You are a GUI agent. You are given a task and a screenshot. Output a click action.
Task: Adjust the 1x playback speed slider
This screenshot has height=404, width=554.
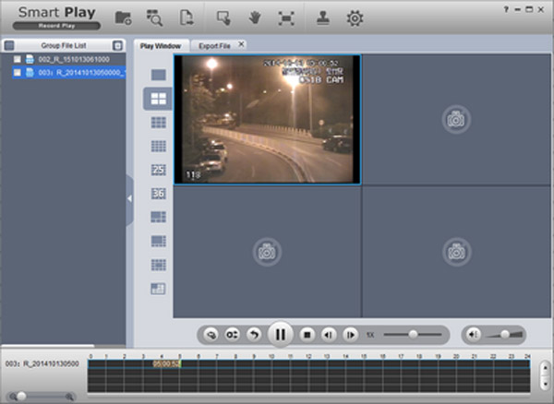pos(413,333)
